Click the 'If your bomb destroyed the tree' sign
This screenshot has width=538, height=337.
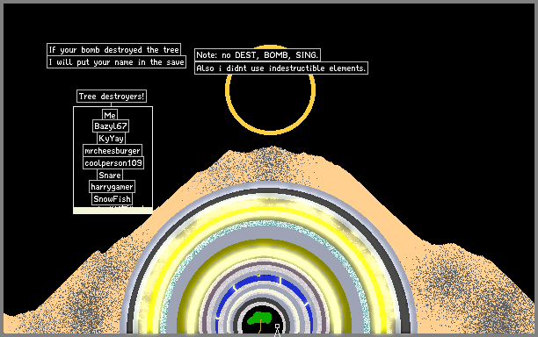[x=114, y=50]
